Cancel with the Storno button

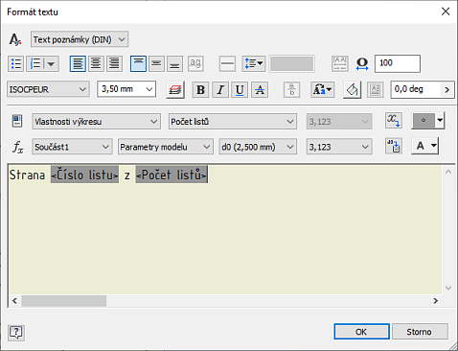pyautogui.click(x=420, y=332)
